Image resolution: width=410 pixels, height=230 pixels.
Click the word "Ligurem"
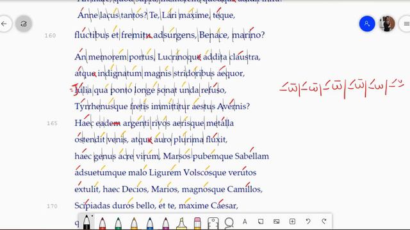tap(165, 172)
